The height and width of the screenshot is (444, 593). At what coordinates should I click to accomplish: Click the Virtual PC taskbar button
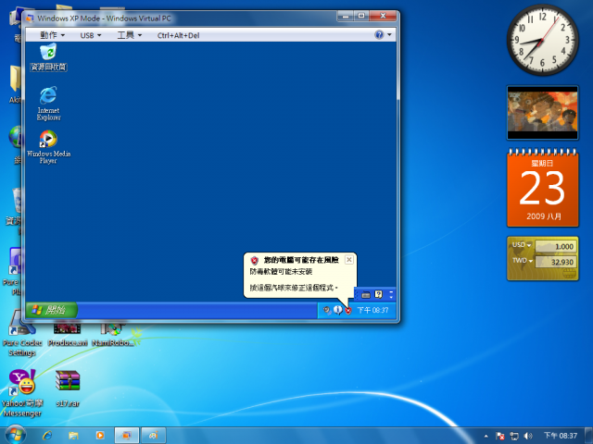pyautogui.click(x=127, y=436)
